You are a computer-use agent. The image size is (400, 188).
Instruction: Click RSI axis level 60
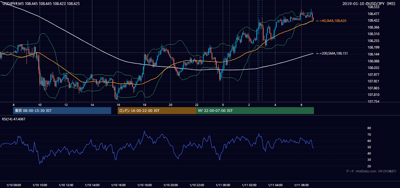[369, 141]
